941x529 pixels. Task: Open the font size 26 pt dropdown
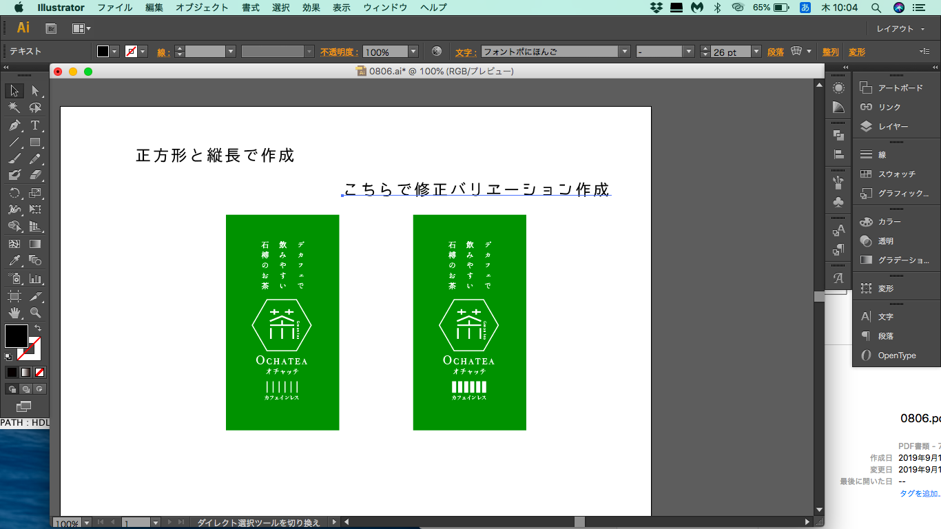756,52
